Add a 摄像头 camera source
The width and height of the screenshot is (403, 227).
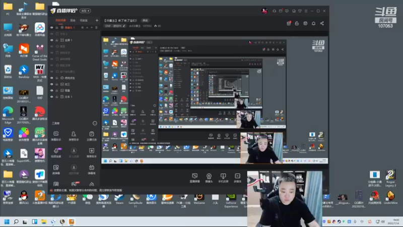click(209, 178)
